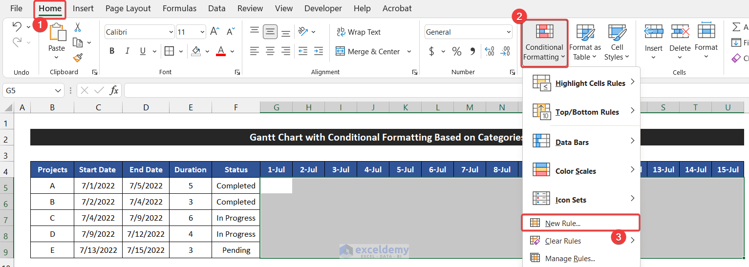Image resolution: width=749 pixels, height=267 pixels.
Task: Click Merge & Center button
Action: (x=368, y=51)
